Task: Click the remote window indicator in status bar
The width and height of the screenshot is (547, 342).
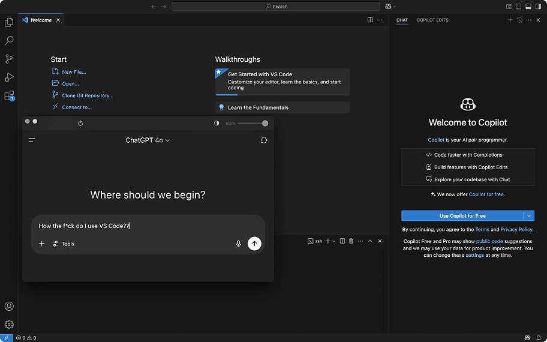Action: coord(6,338)
